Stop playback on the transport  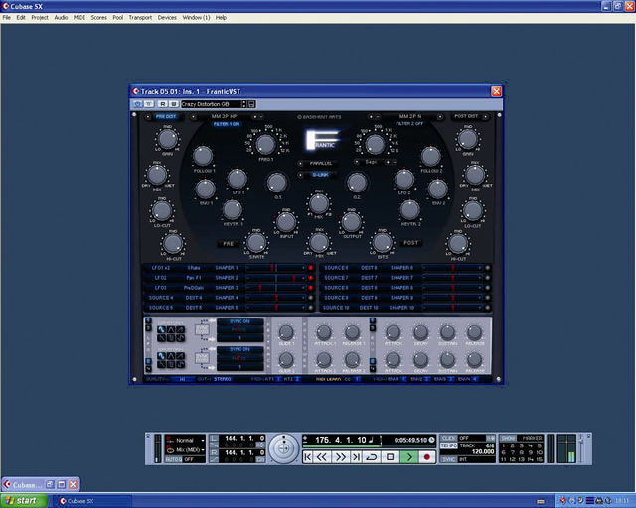[x=391, y=457]
